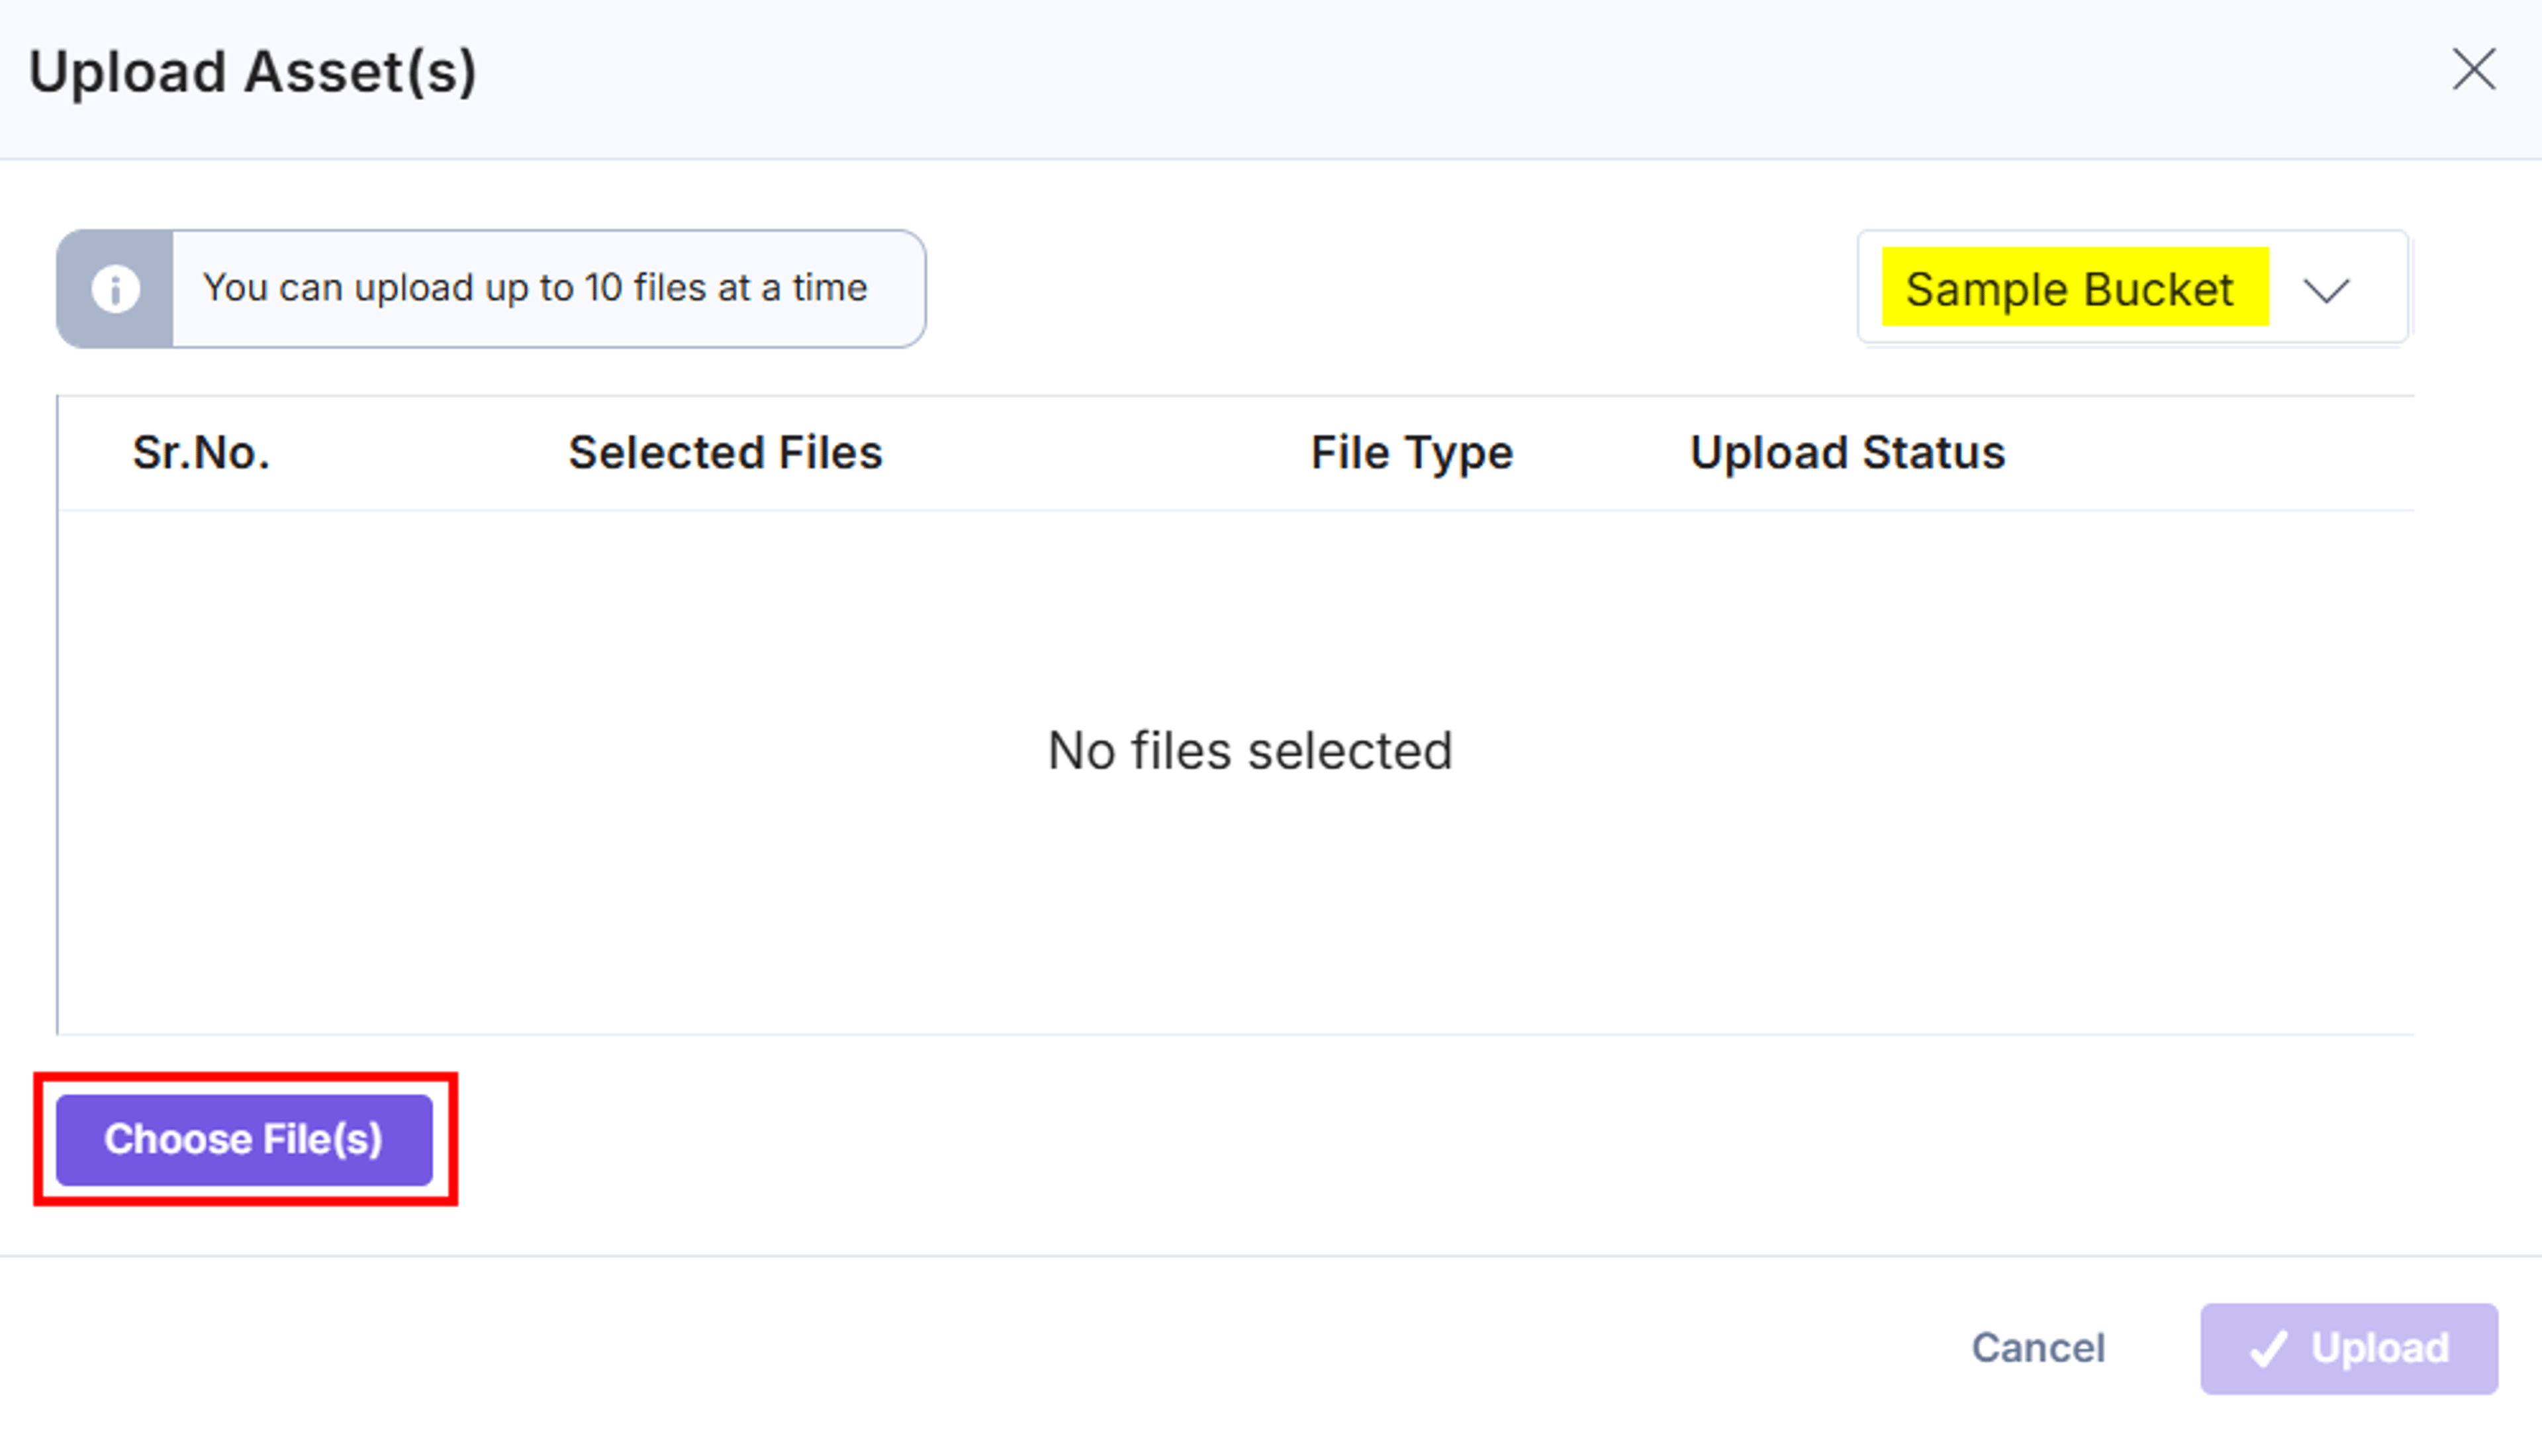Cancel the asset upload
The width and height of the screenshot is (2542, 1456).
click(2038, 1348)
